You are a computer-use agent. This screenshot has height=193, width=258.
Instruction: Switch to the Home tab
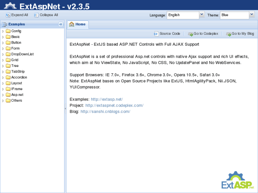click(x=78, y=24)
